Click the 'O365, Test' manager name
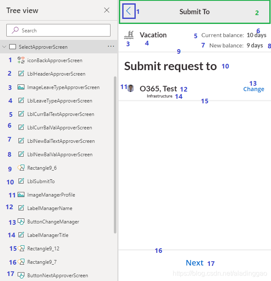The image size is (271, 281). (x=158, y=89)
